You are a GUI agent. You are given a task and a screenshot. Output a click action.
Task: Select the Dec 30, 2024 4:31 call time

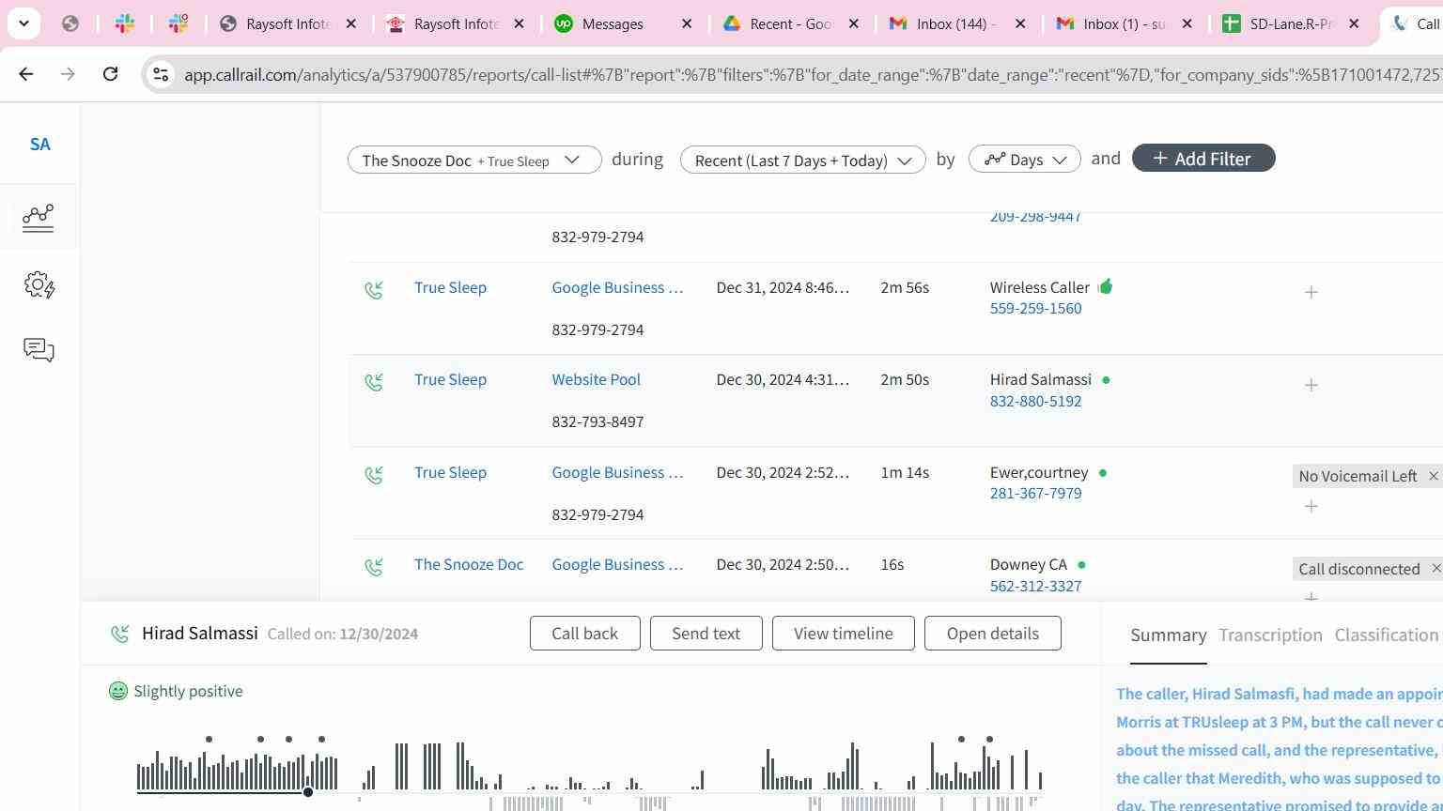782,380
